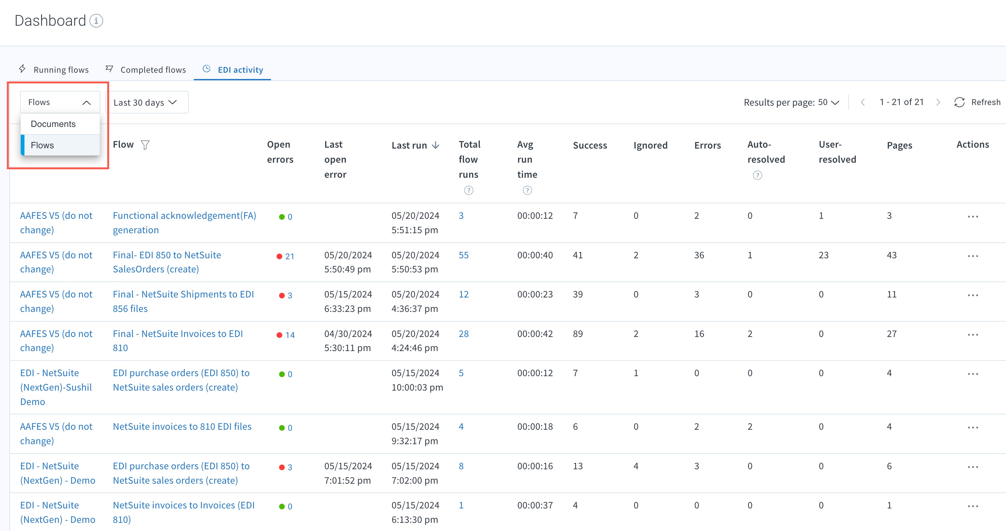Switch to the Completed flows tab
This screenshot has height=531, width=1006.
[153, 70]
